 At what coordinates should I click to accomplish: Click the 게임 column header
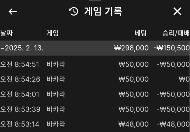pyautogui.click(x=52, y=33)
